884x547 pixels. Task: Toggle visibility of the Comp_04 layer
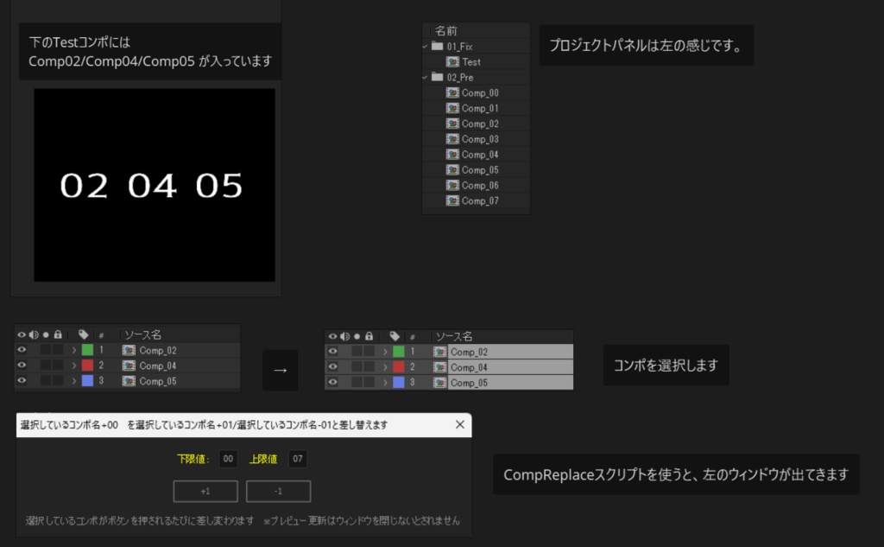22,366
